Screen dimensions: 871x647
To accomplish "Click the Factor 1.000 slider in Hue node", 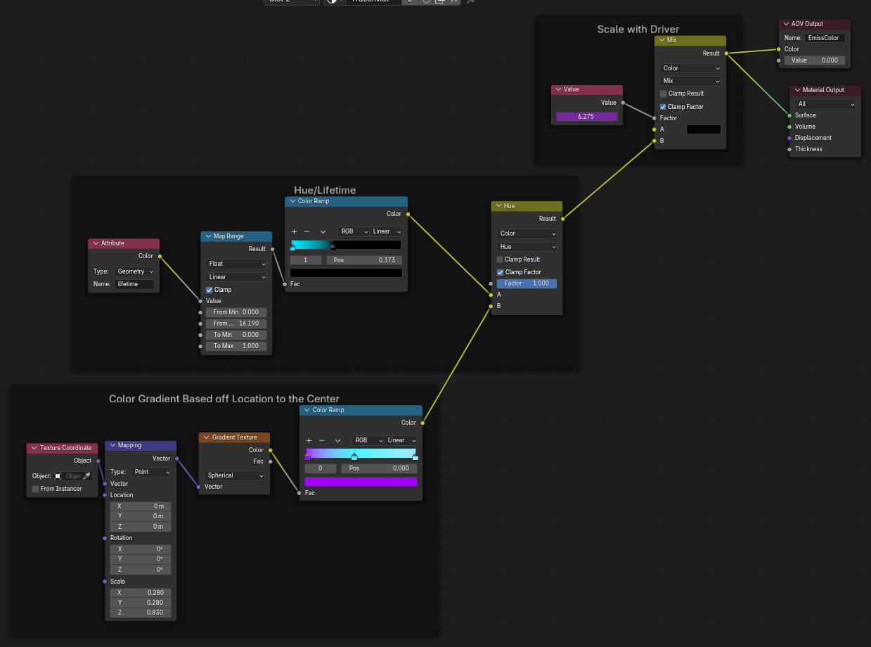I will pyautogui.click(x=527, y=283).
